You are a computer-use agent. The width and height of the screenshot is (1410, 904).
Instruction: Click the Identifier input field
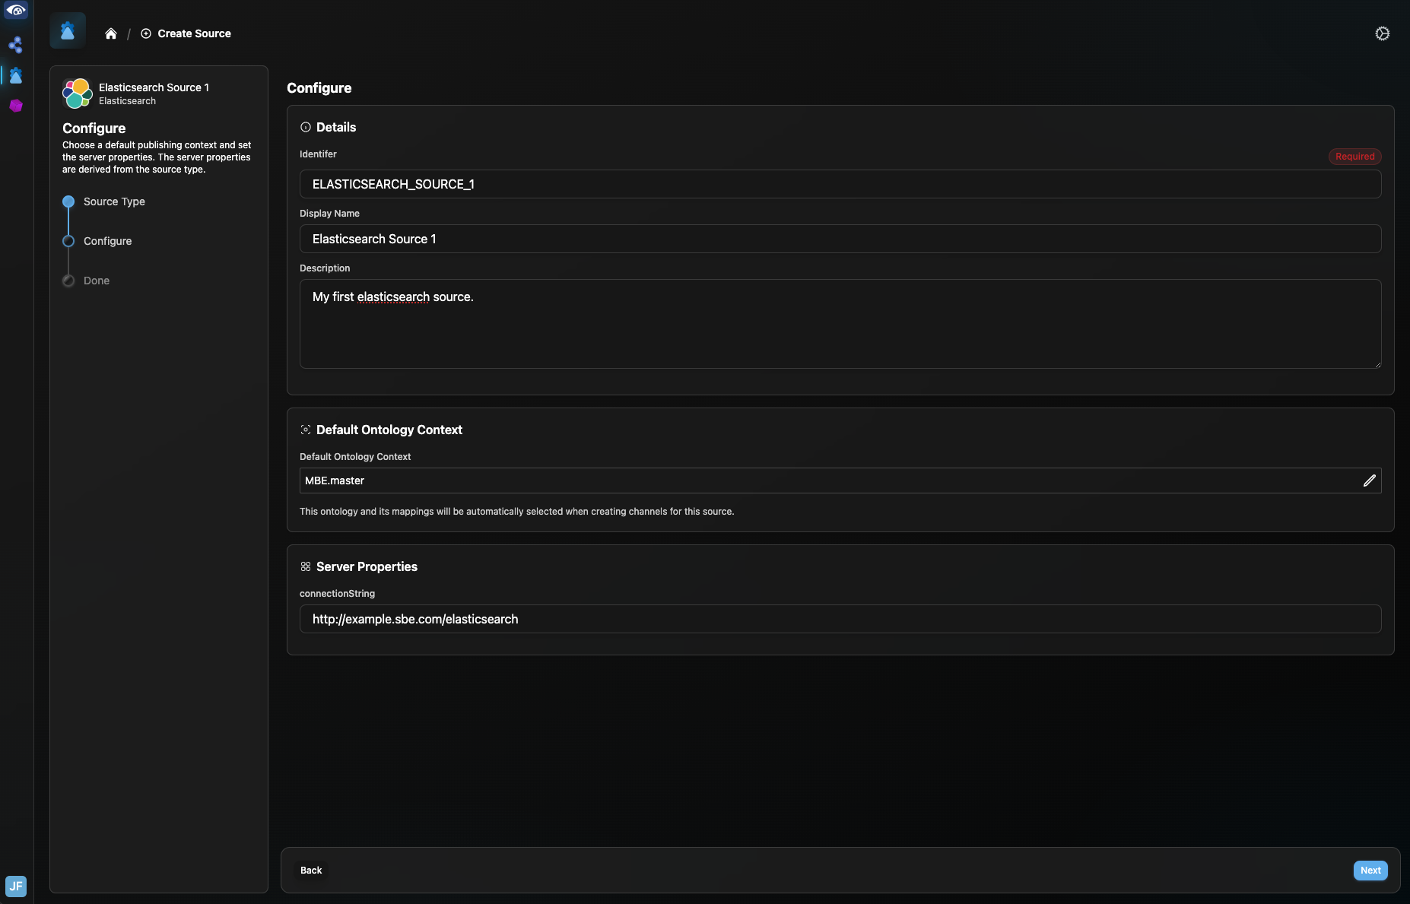(x=840, y=184)
